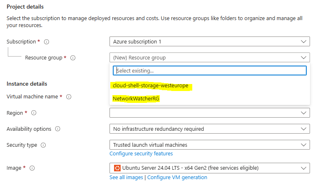Screen dimensions: 324x182
Task: Open Configure security features link
Action: point(141,154)
